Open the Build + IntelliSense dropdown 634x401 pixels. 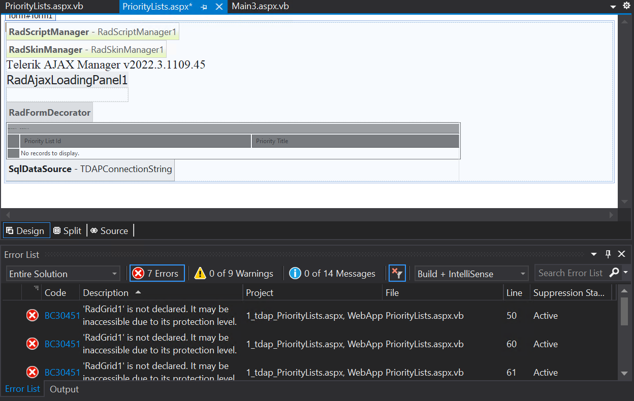point(471,274)
